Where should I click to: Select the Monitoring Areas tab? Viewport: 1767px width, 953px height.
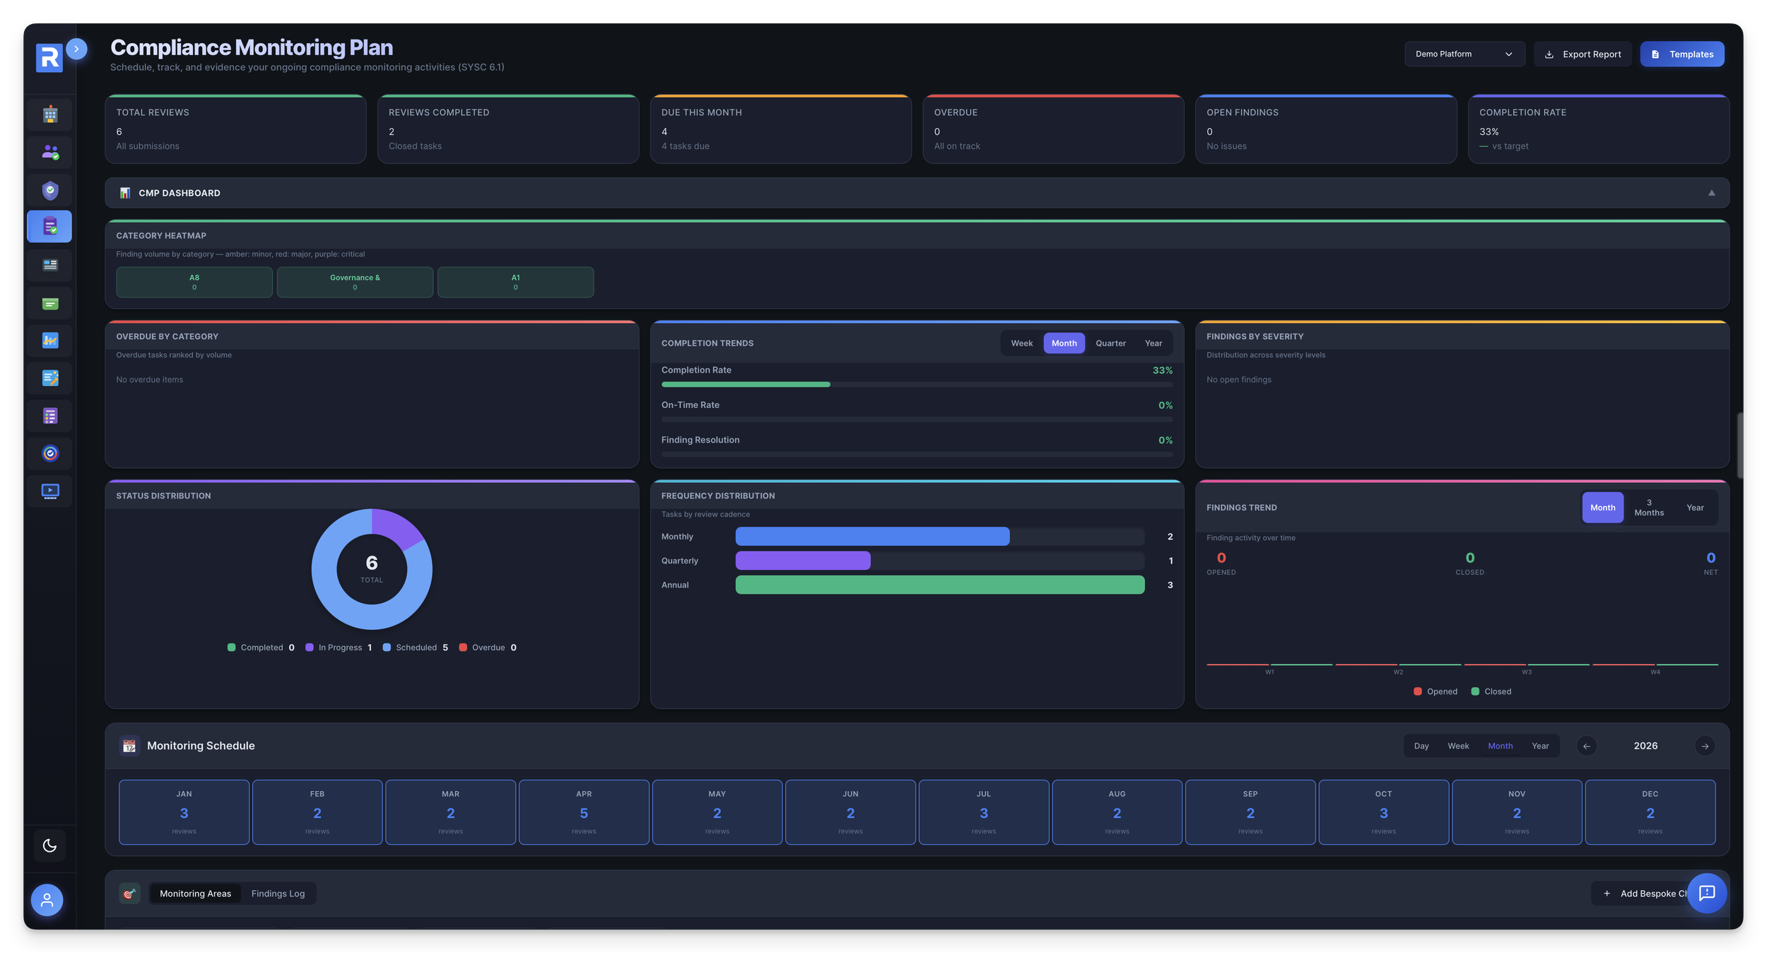195,894
